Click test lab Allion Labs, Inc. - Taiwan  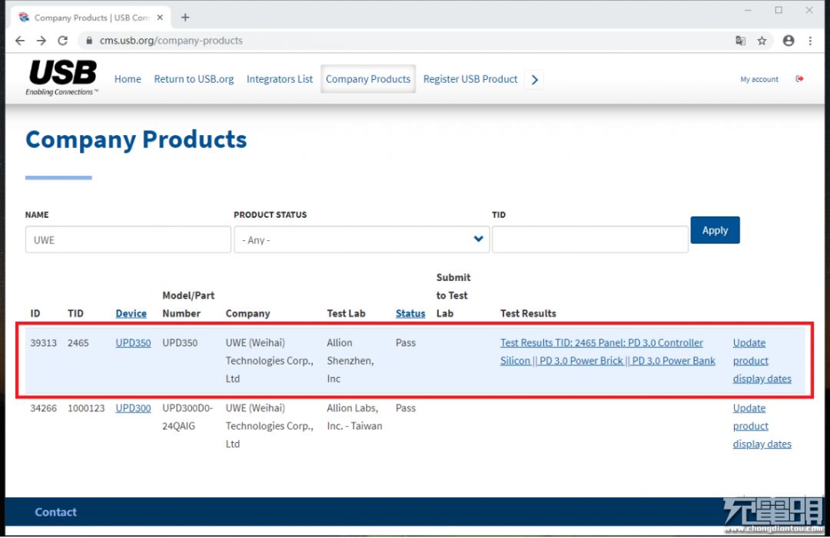[x=354, y=418]
